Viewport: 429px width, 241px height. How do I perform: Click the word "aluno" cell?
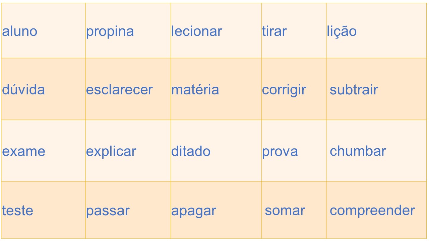pos(20,31)
